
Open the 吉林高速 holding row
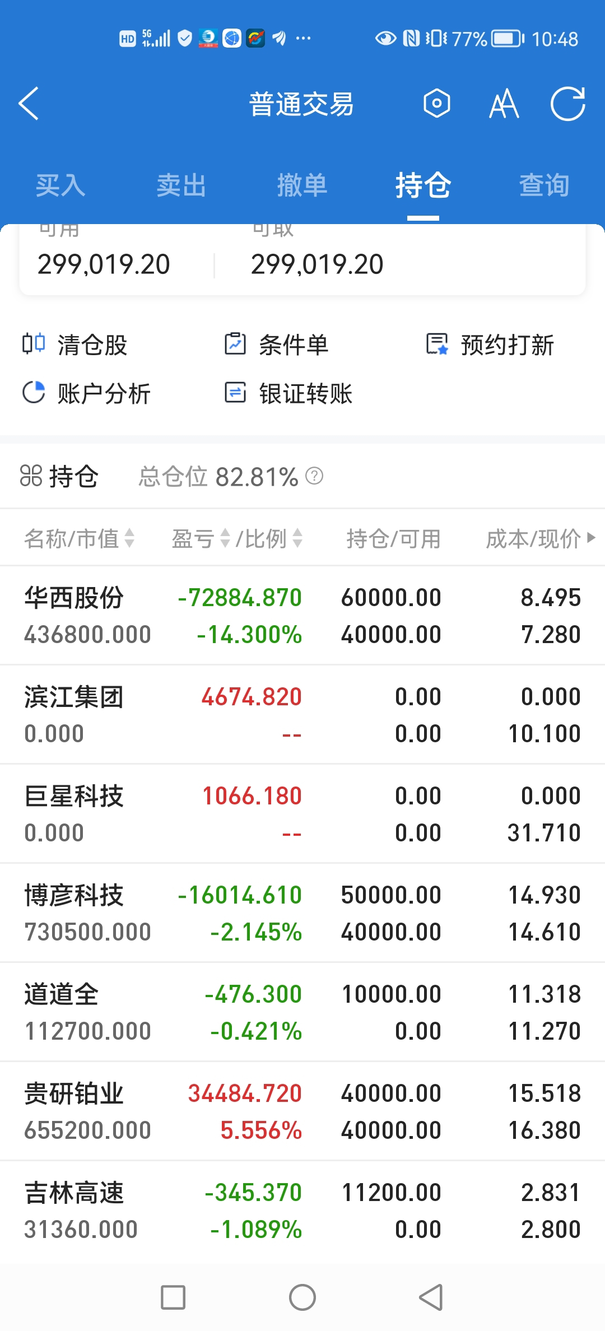pos(302,1211)
